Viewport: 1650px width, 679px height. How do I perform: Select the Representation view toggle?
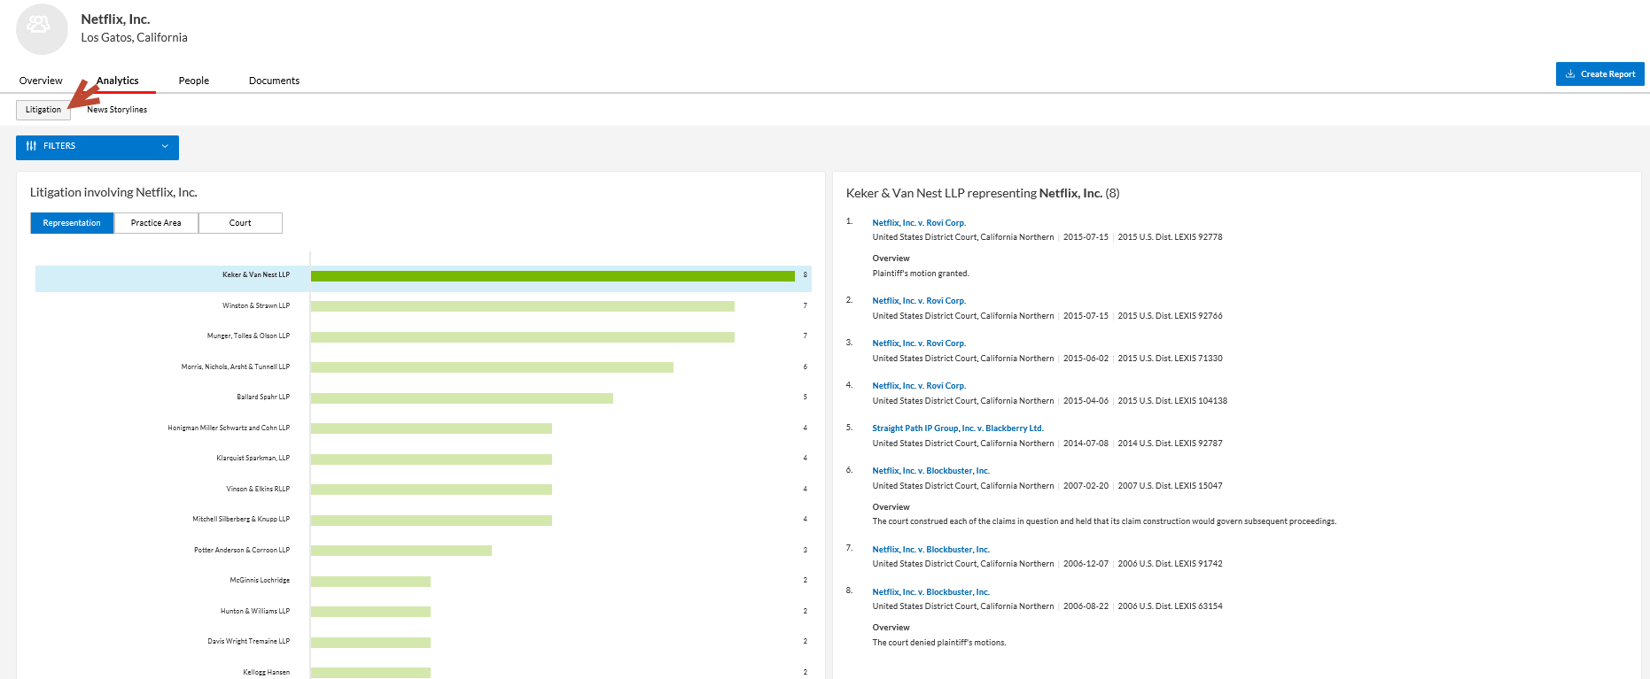click(x=72, y=223)
